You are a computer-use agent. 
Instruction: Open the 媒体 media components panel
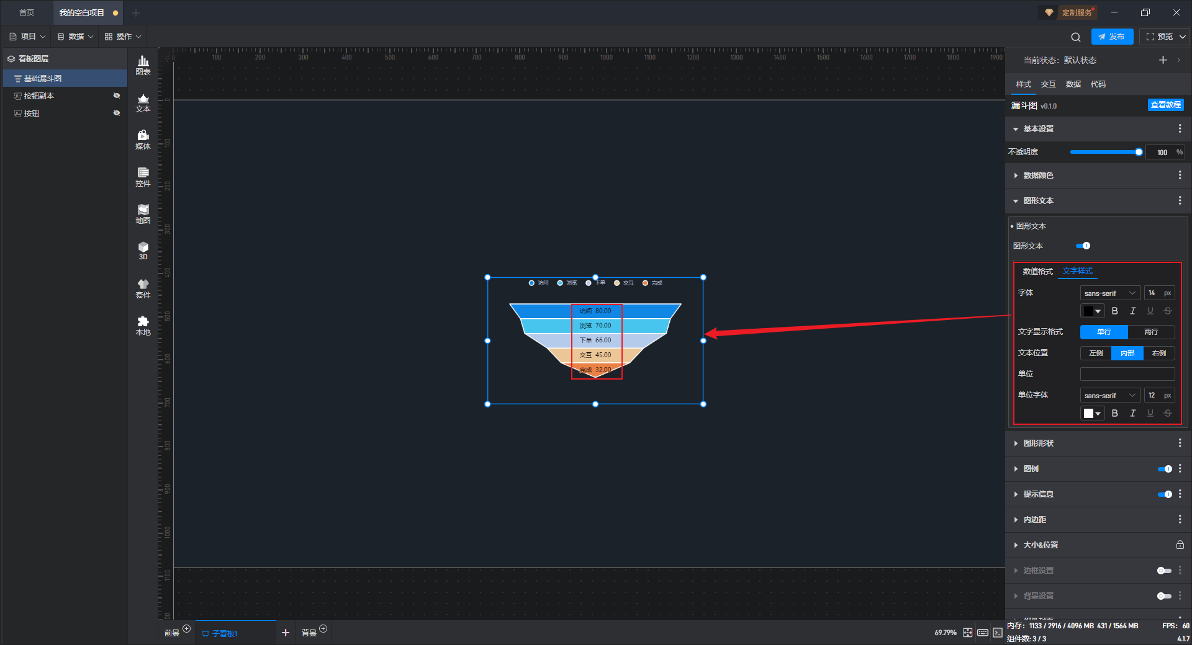point(143,140)
